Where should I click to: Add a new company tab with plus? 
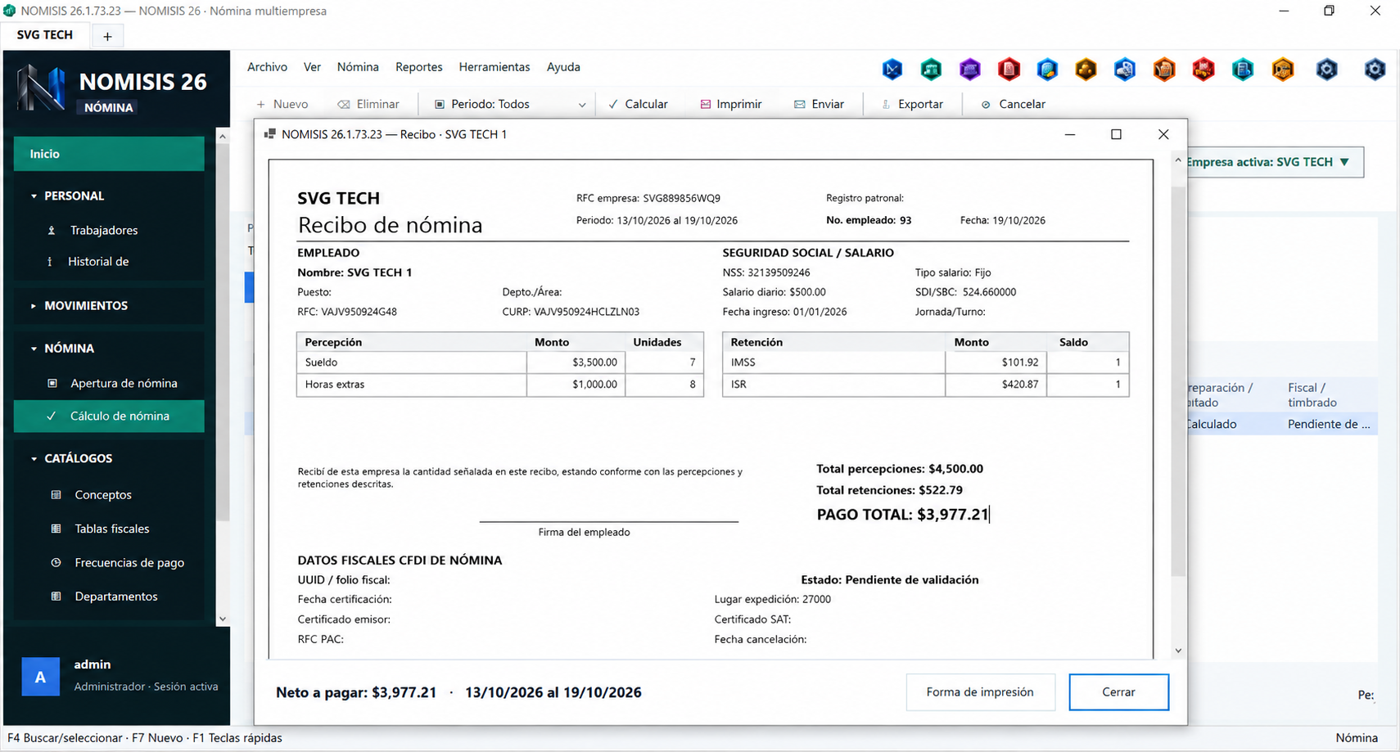(x=107, y=36)
